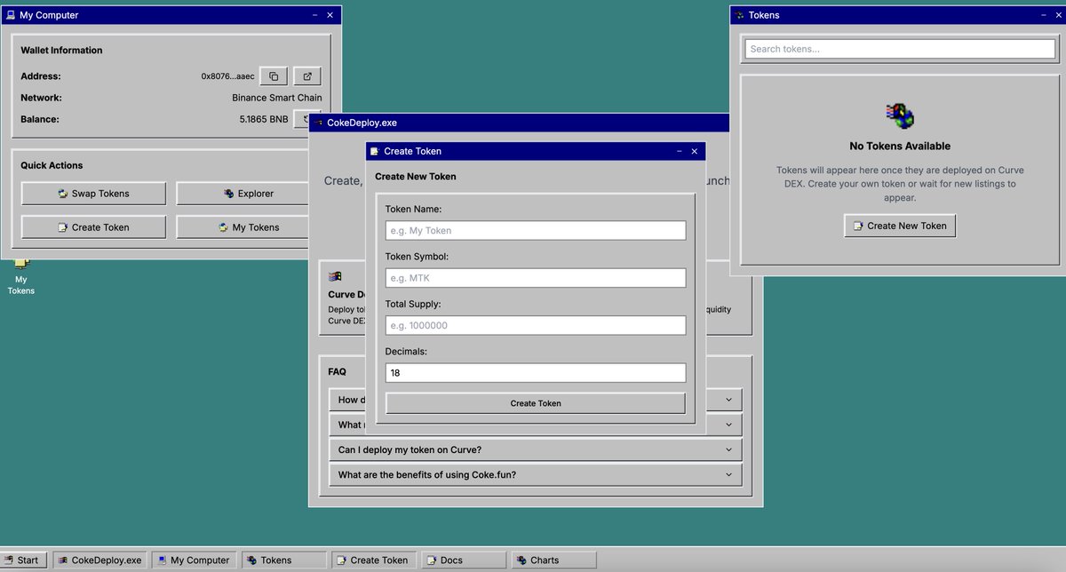Open Charts from the taskbar

[553, 560]
